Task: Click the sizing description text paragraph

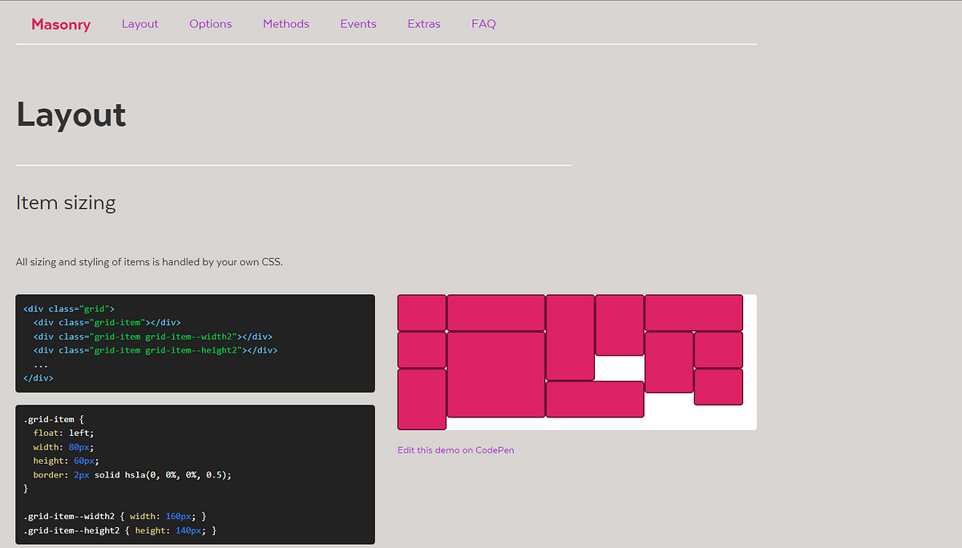Action: [148, 261]
